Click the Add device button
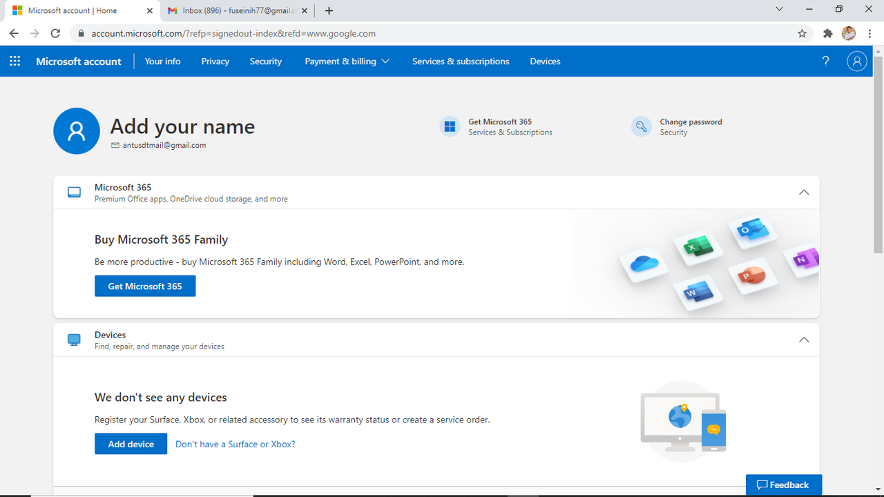This screenshot has width=884, height=497. point(131,444)
